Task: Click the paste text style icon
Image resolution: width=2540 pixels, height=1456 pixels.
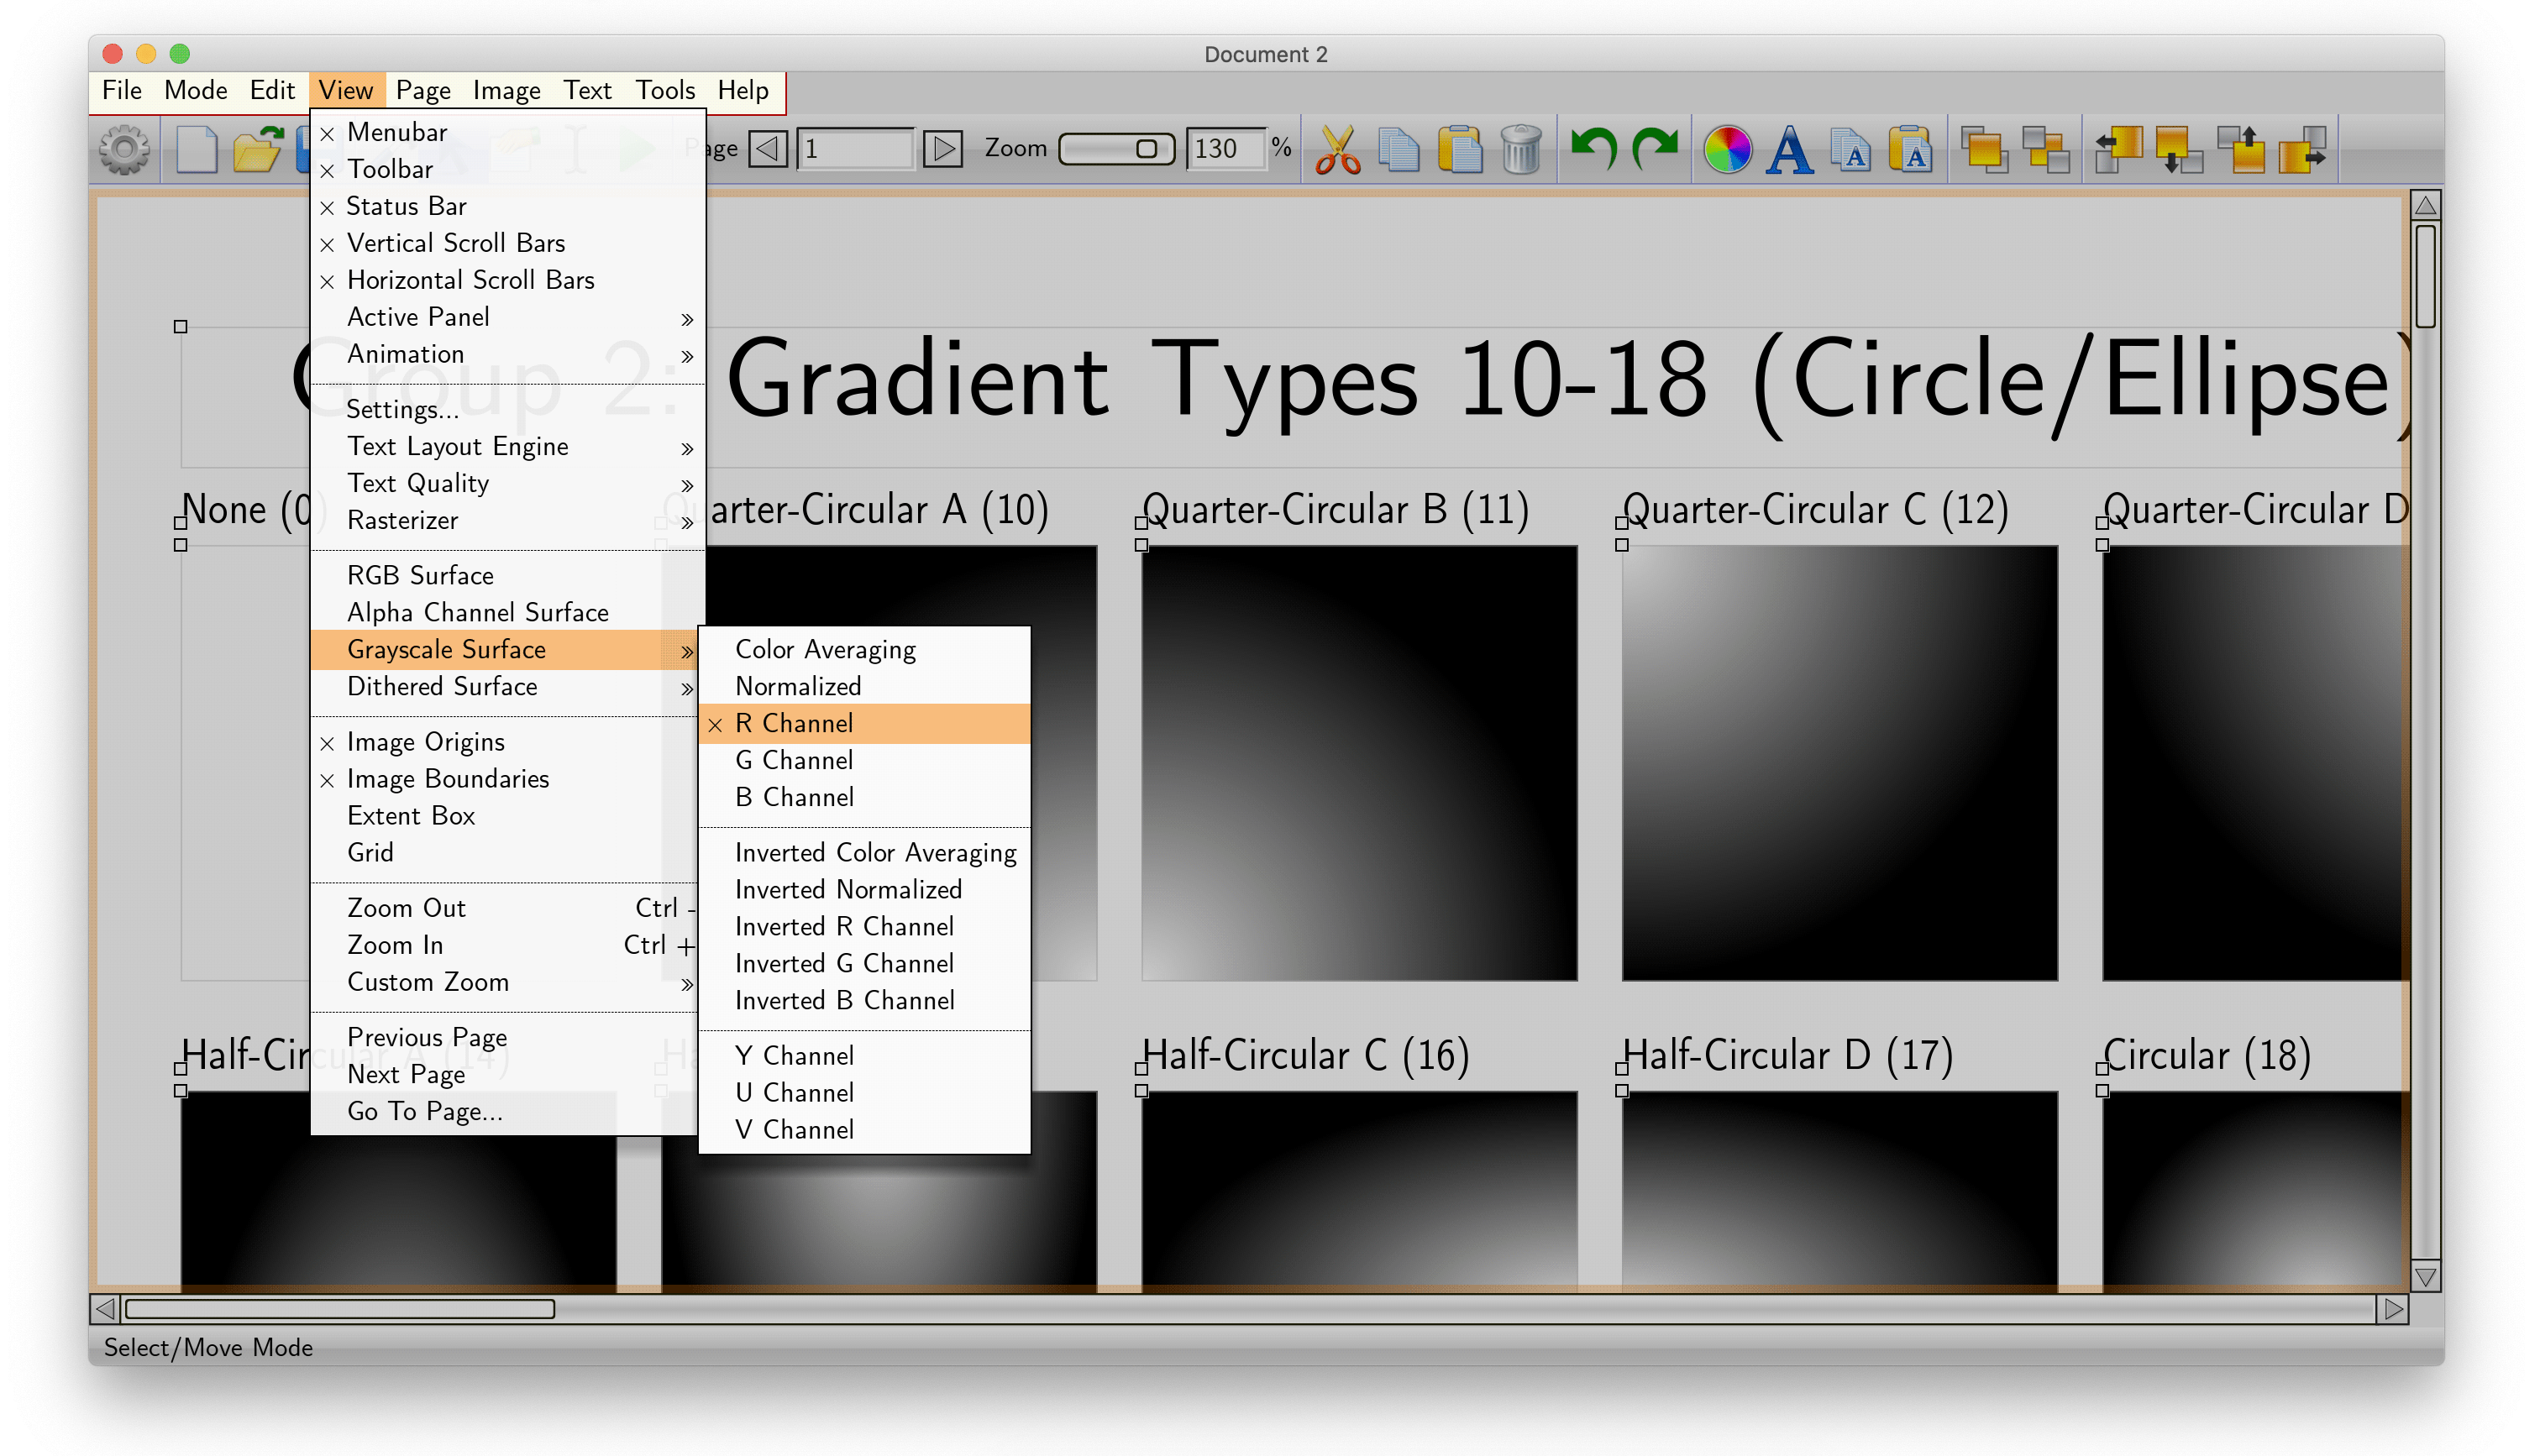Action: click(x=1911, y=150)
